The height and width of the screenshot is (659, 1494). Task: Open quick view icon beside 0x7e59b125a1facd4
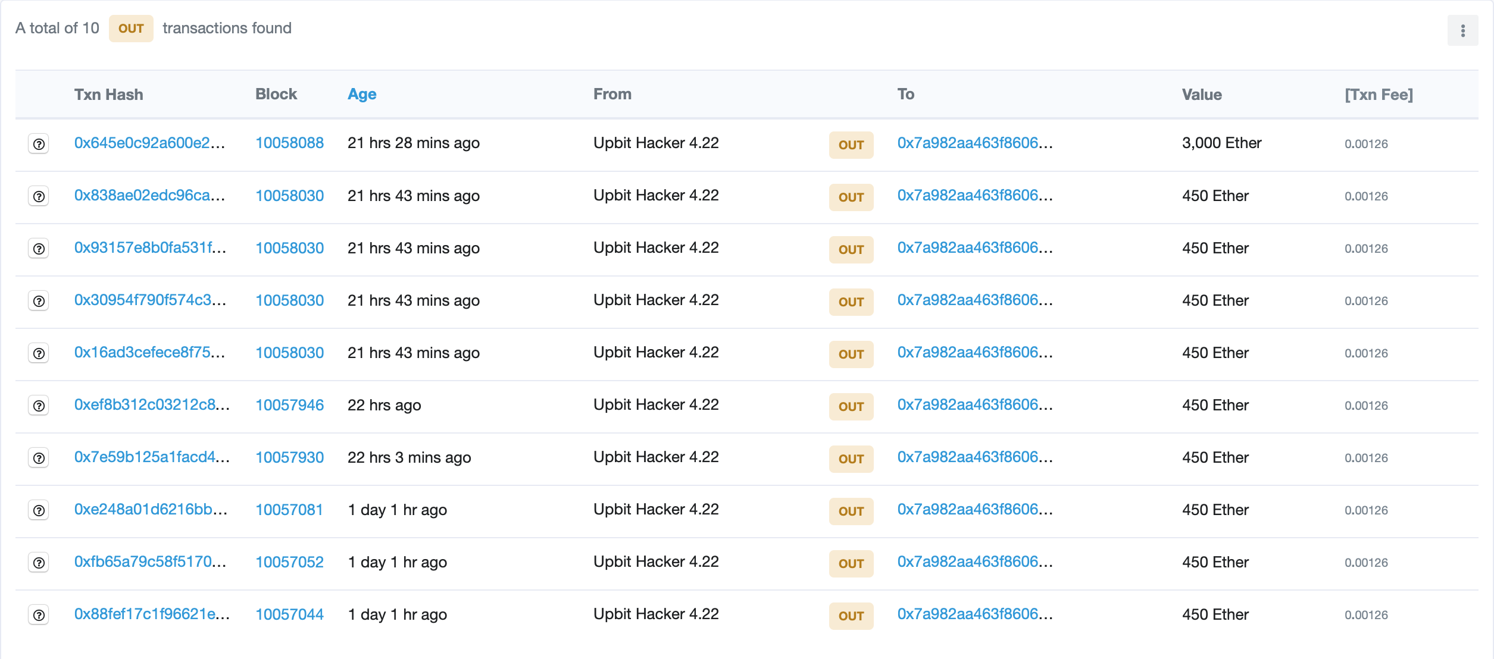[39, 458]
